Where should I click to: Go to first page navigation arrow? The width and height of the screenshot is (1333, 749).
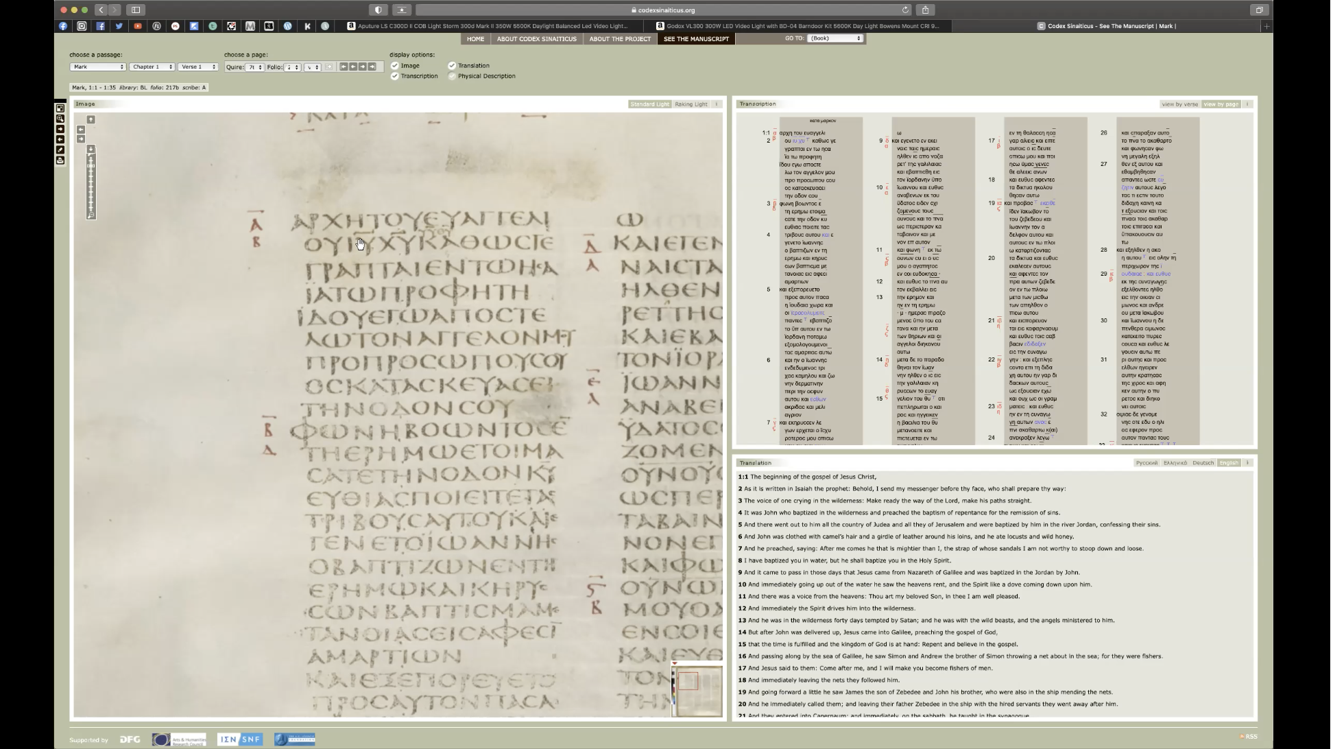(344, 67)
